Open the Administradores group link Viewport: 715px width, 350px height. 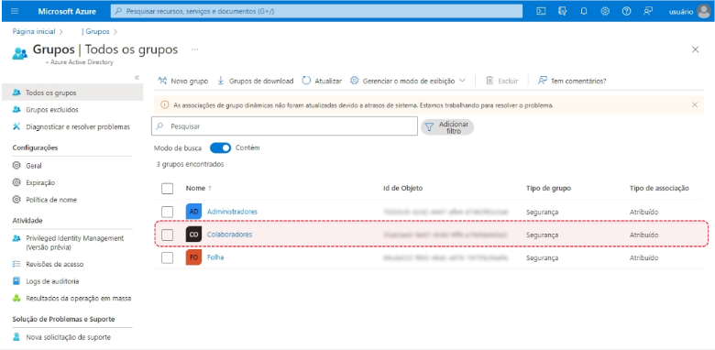pyautogui.click(x=232, y=212)
